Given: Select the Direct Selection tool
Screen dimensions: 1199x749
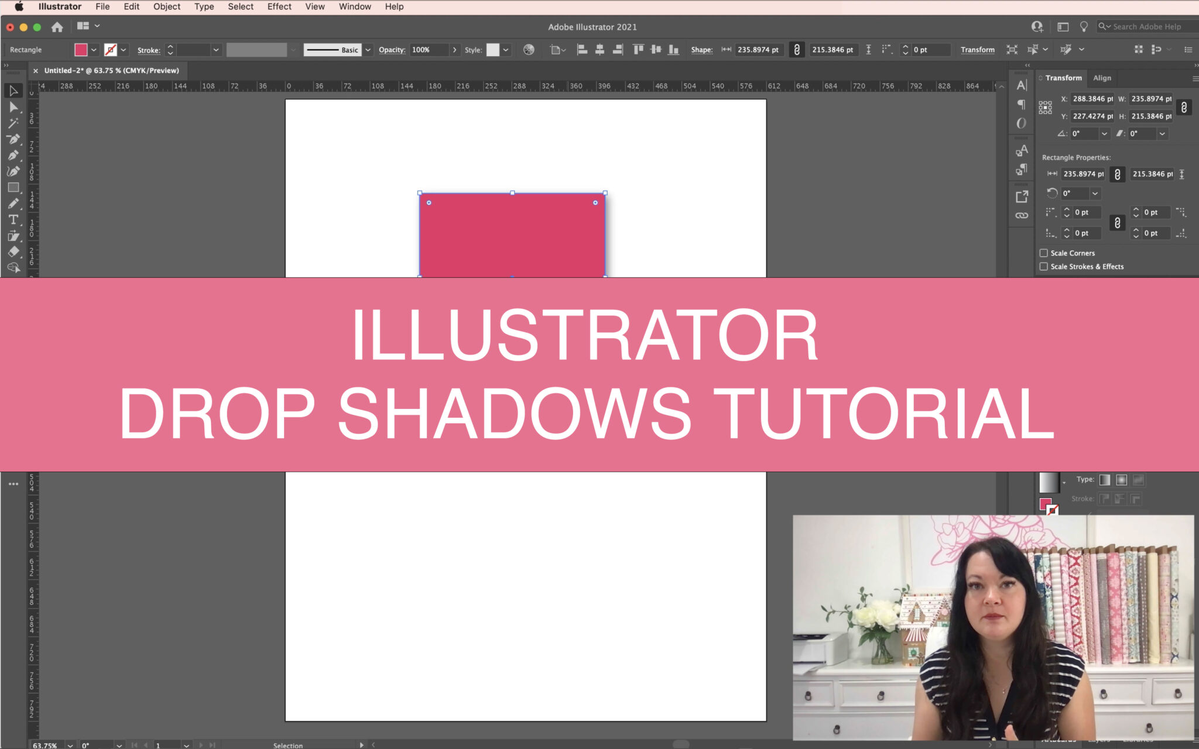Looking at the screenshot, I should [13, 107].
